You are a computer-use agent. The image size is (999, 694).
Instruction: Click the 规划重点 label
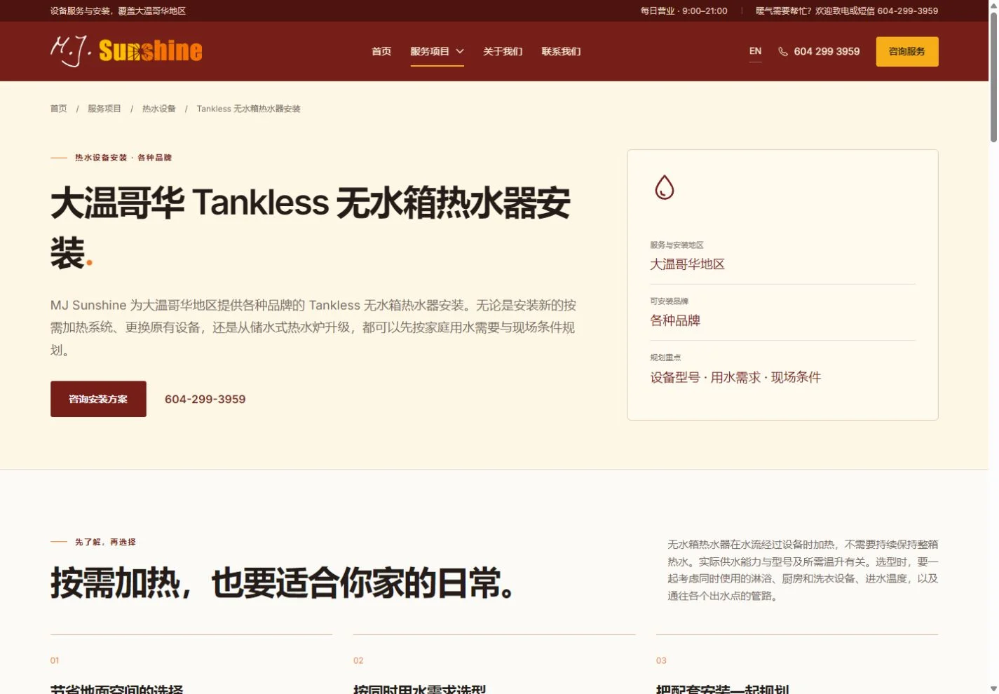point(665,358)
